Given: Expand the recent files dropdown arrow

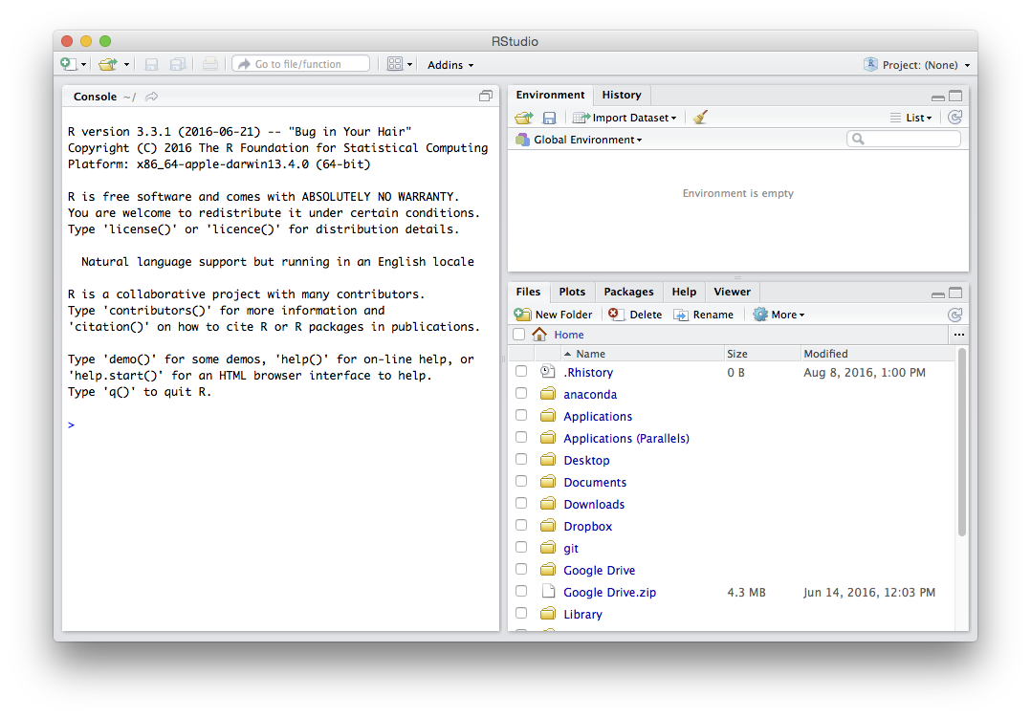Looking at the screenshot, I should coord(126,65).
